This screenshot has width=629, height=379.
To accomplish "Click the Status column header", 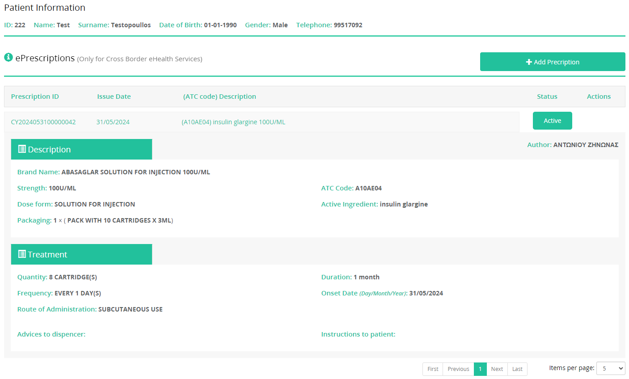I will pyautogui.click(x=547, y=97).
